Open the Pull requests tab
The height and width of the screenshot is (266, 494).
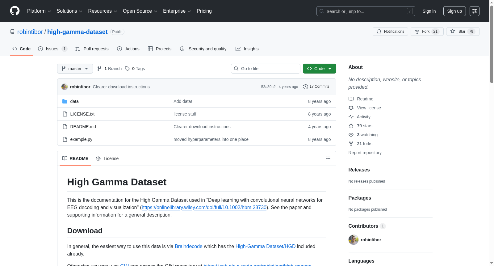point(92,49)
